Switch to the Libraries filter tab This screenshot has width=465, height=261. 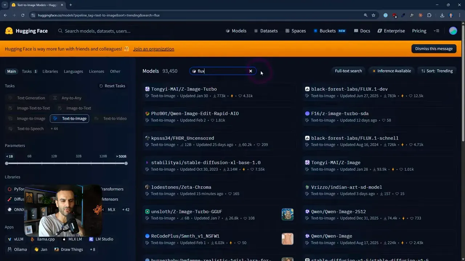[50, 71]
